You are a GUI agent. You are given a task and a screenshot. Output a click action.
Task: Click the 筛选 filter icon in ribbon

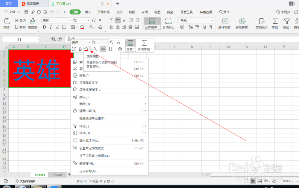click(x=287, y=22)
